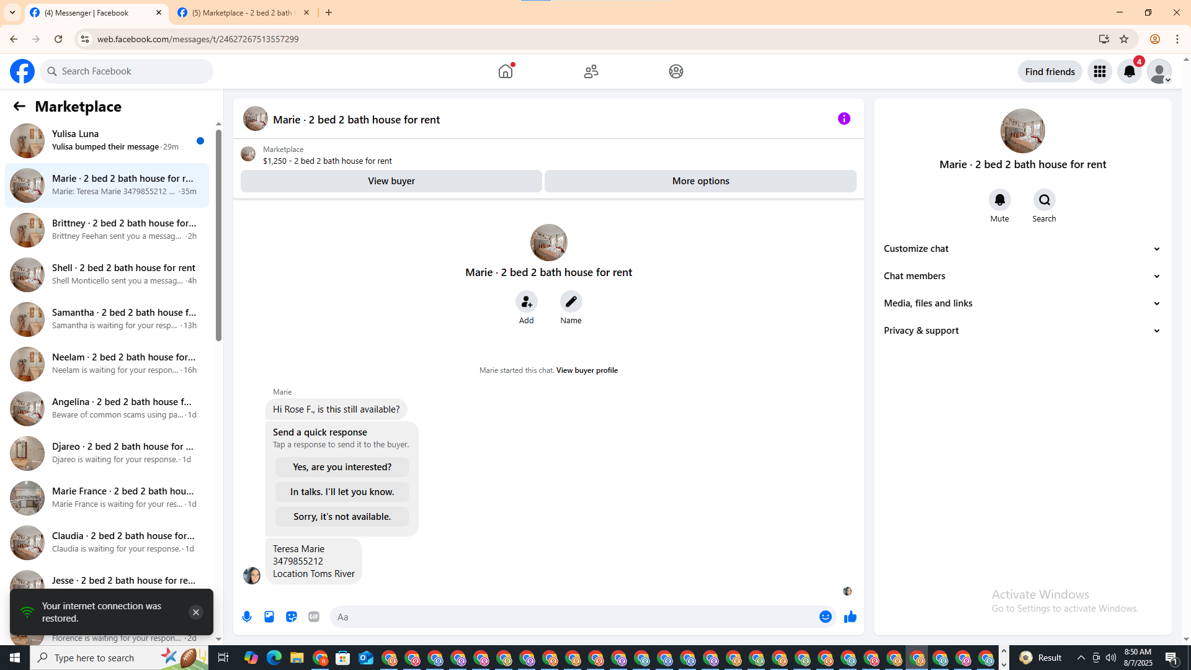The width and height of the screenshot is (1191, 670).
Task: Open conversation information icon
Action: tap(844, 118)
